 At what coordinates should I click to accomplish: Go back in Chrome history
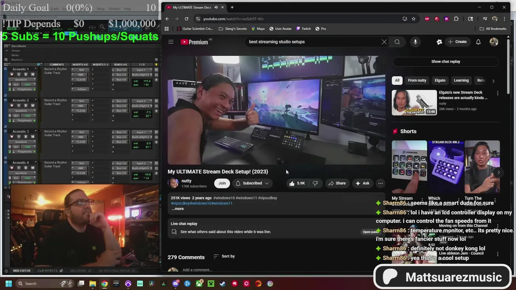point(167,19)
